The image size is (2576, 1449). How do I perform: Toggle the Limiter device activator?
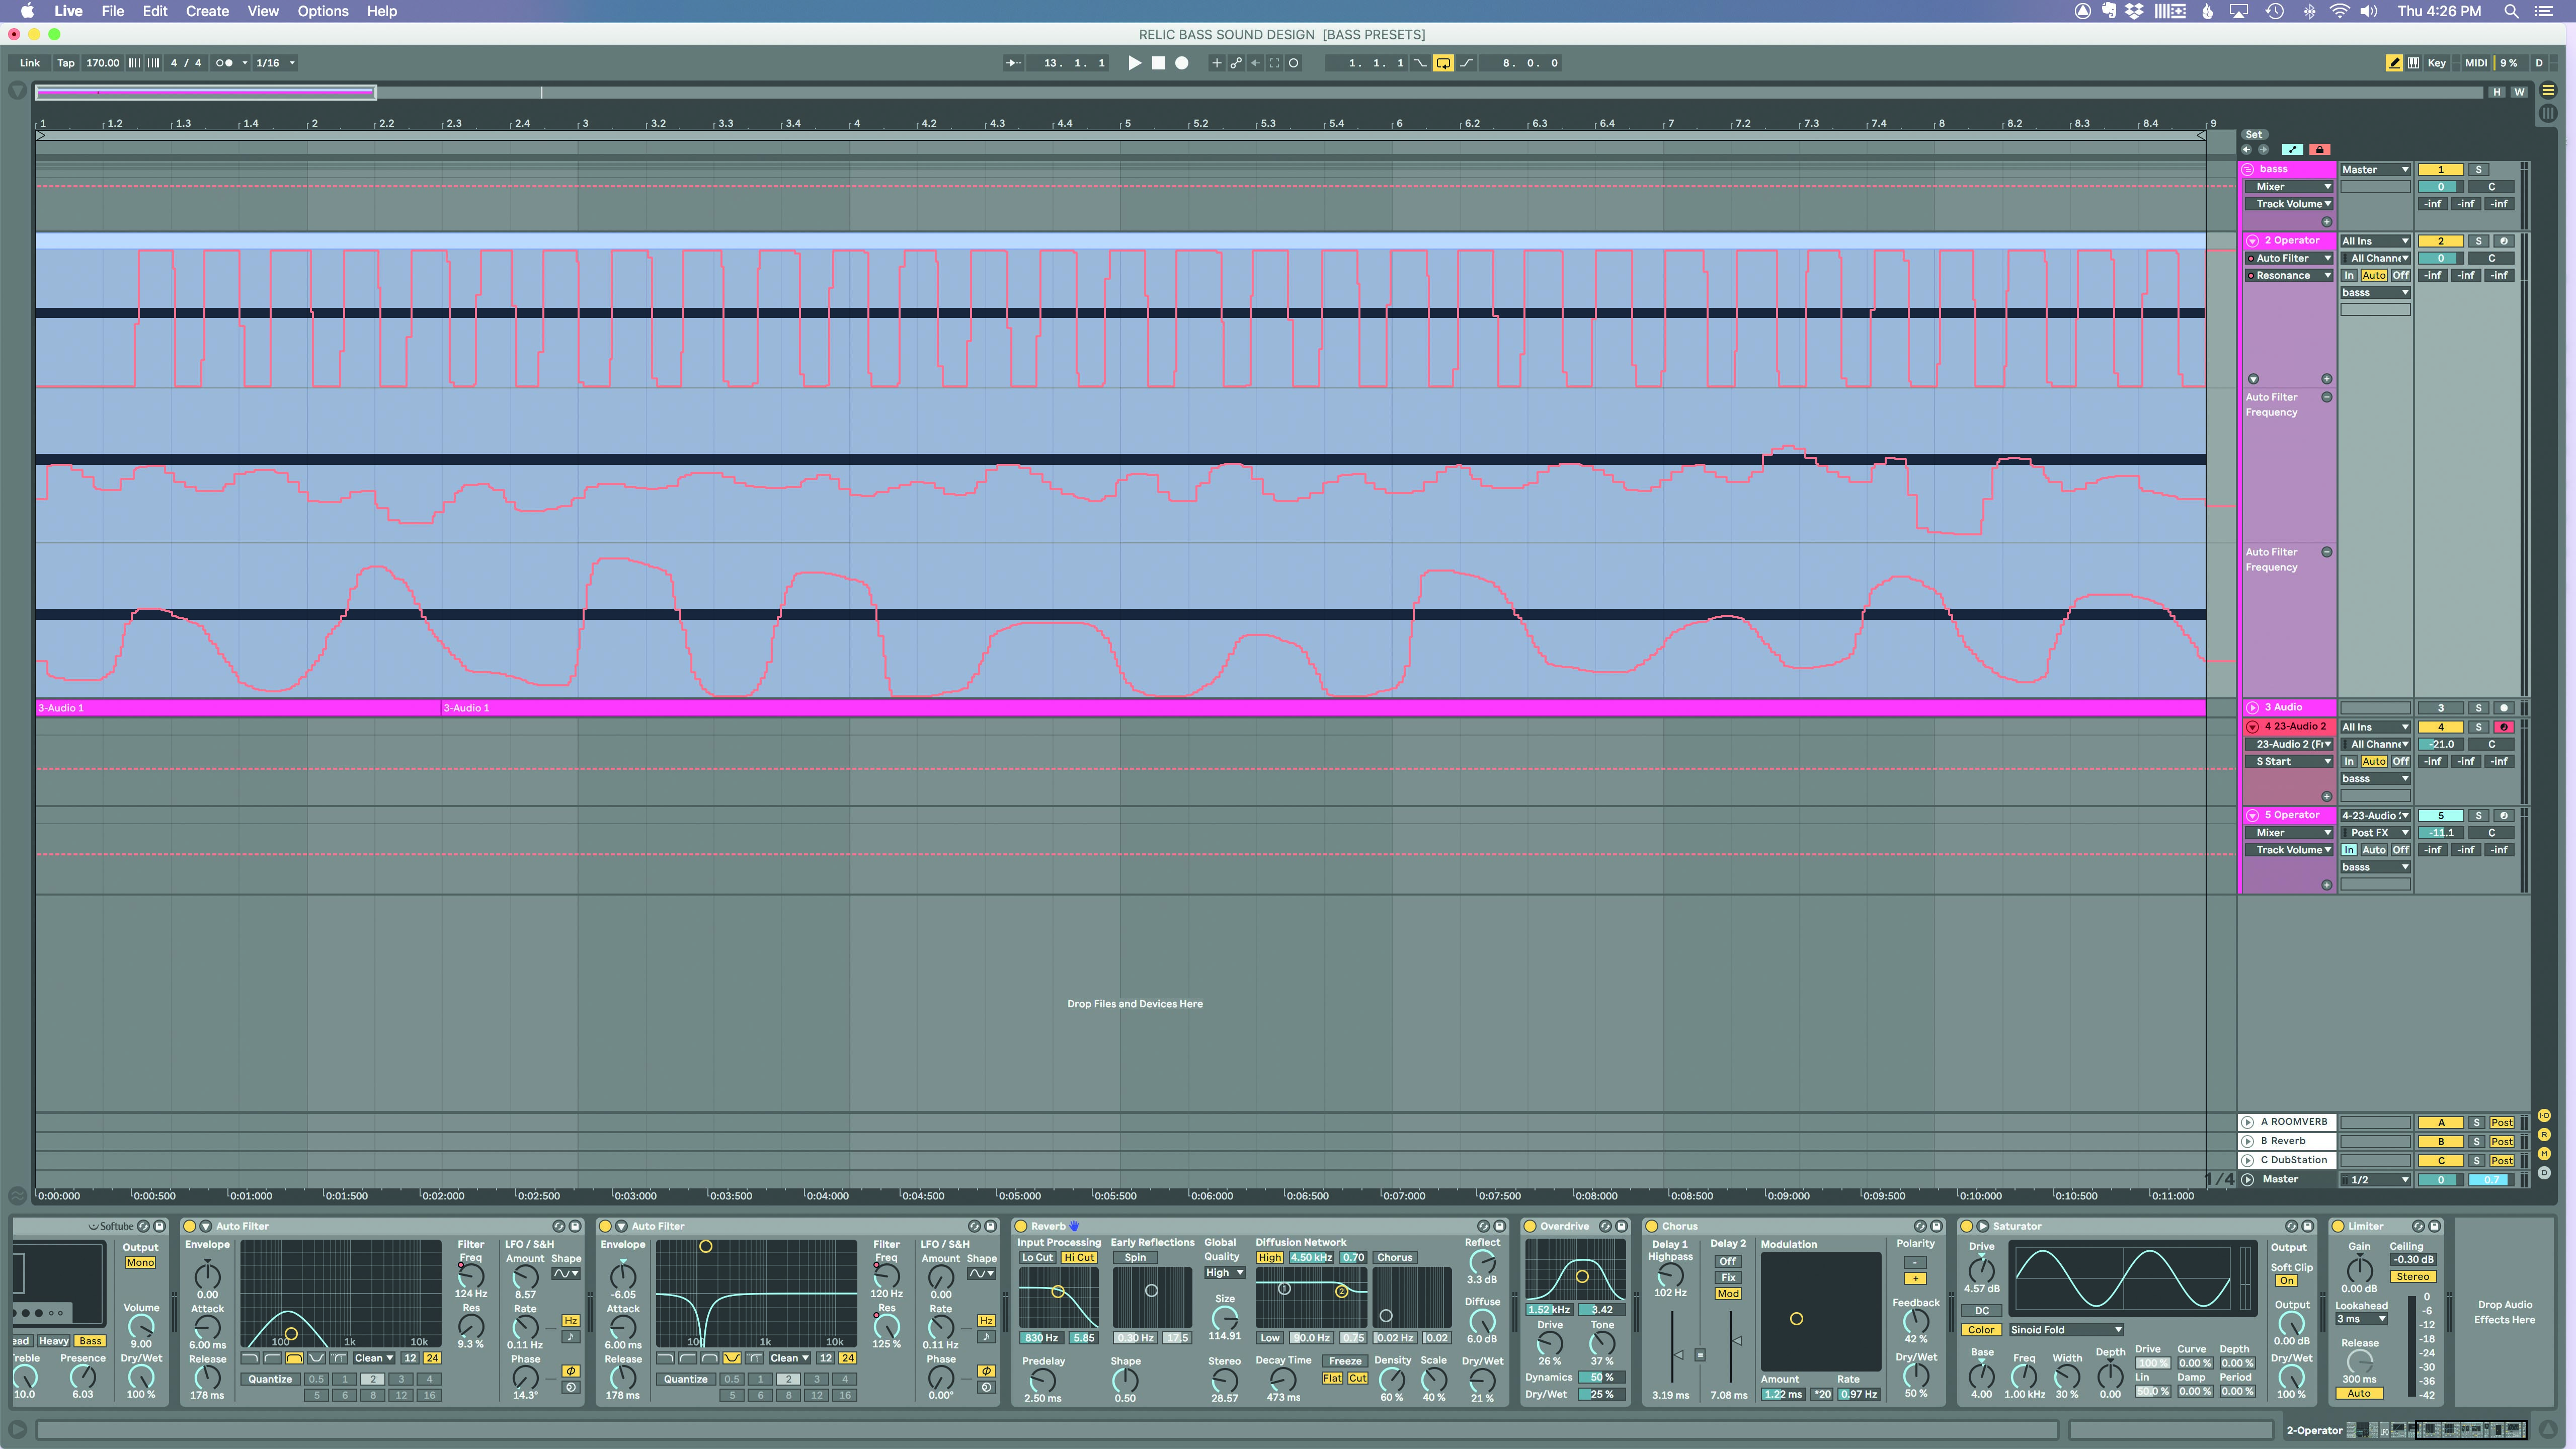[2338, 1226]
